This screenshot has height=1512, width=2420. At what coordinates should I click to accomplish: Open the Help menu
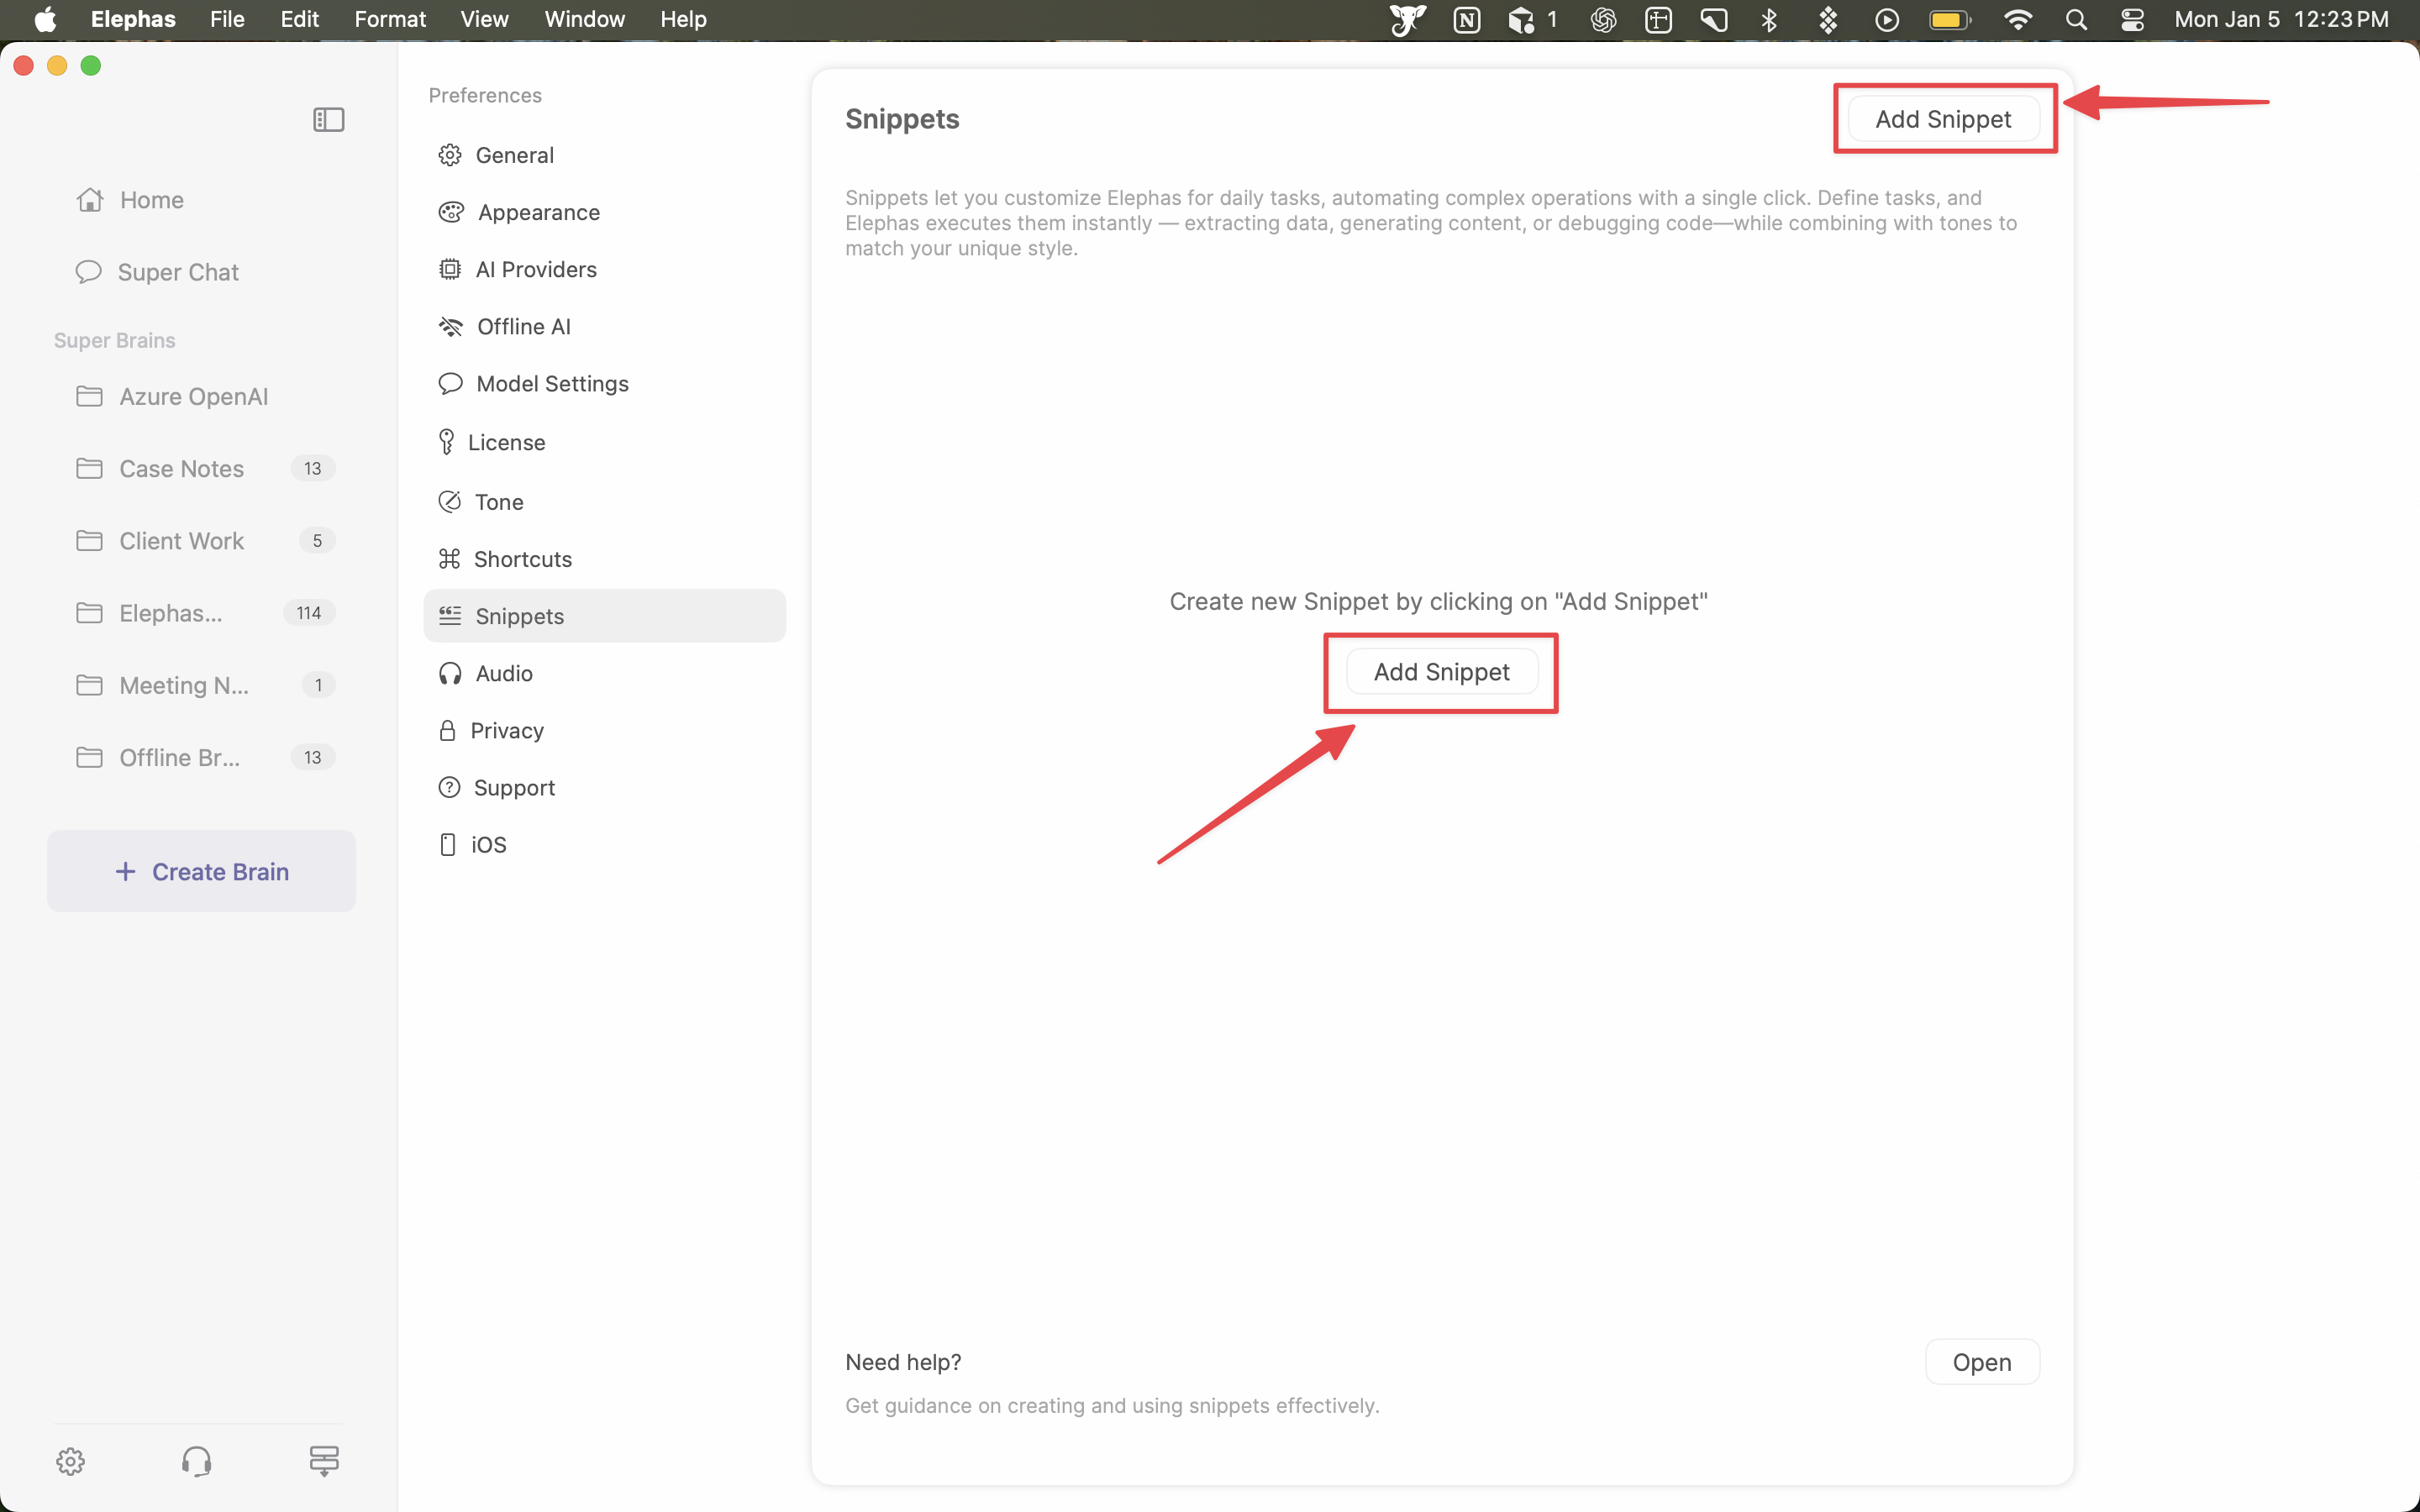click(683, 19)
